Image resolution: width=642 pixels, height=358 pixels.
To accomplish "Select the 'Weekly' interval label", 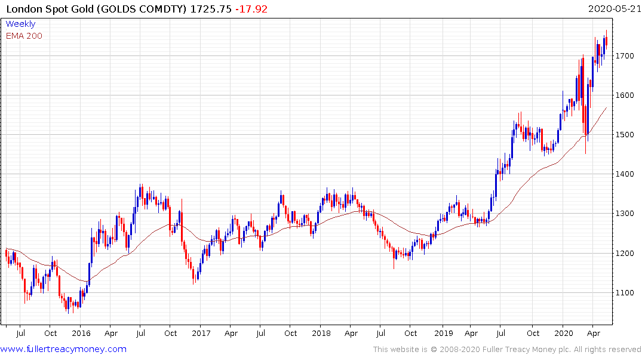I will (x=20, y=24).
